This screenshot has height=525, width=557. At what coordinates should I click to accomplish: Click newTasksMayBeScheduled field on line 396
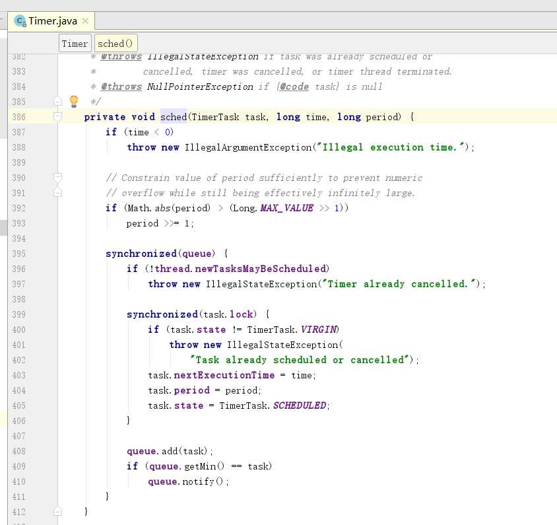[261, 269]
